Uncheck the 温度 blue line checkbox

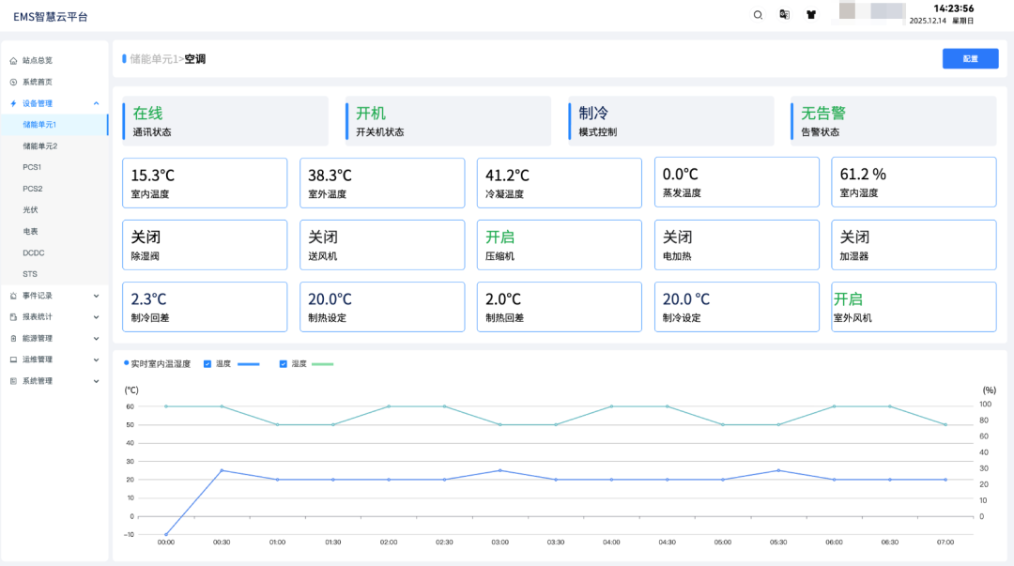(x=207, y=363)
